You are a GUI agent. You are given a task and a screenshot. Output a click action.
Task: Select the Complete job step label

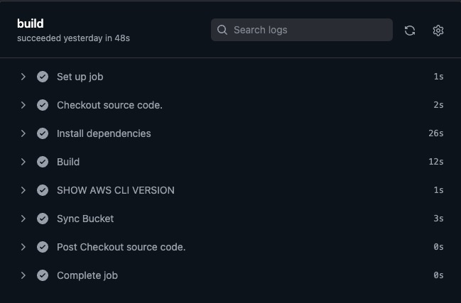point(87,275)
